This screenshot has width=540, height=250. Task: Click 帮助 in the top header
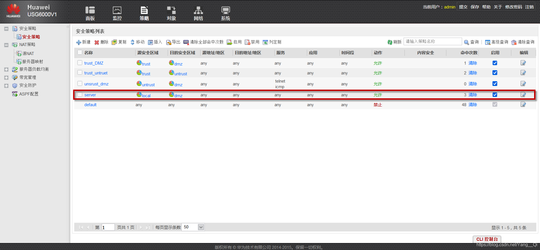486,7
